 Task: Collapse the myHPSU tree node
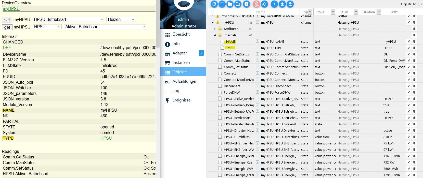pyautogui.click(x=213, y=22)
